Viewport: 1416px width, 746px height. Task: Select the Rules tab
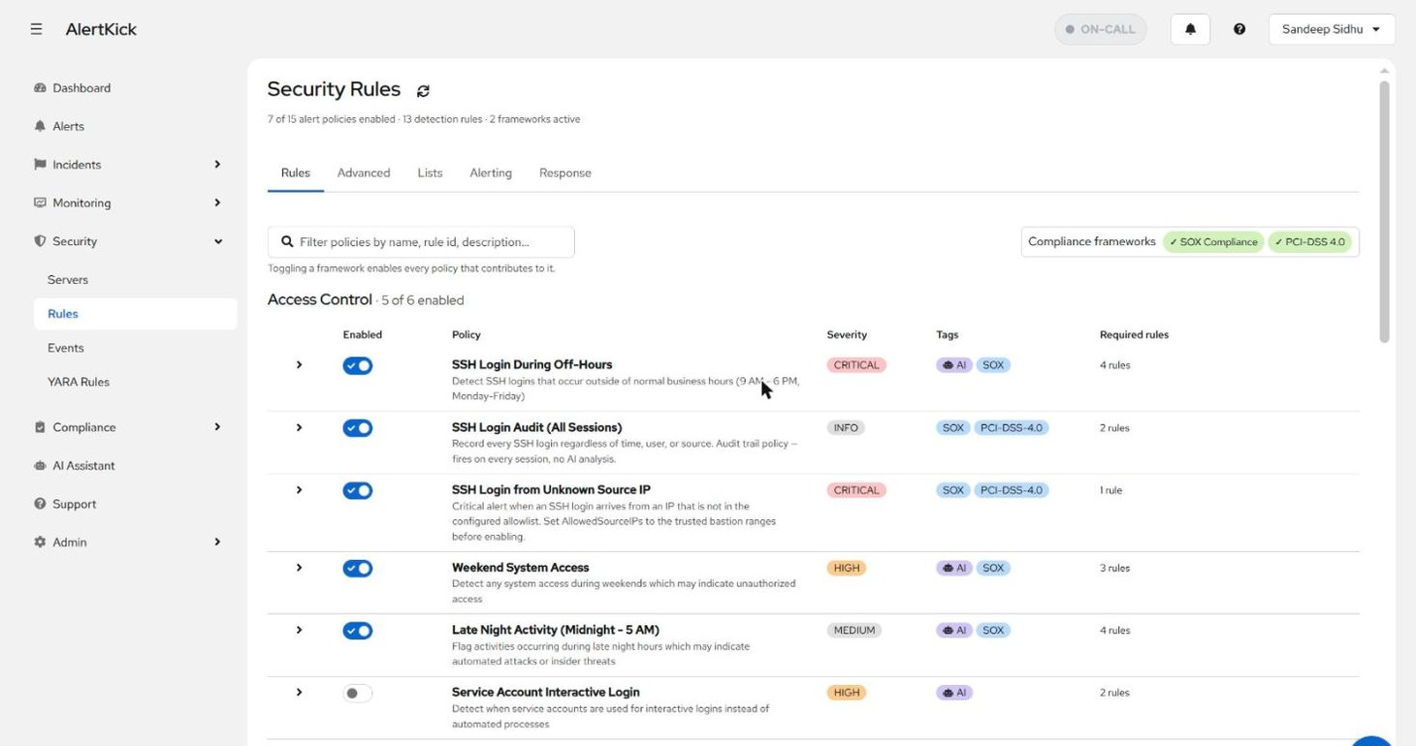pos(296,173)
